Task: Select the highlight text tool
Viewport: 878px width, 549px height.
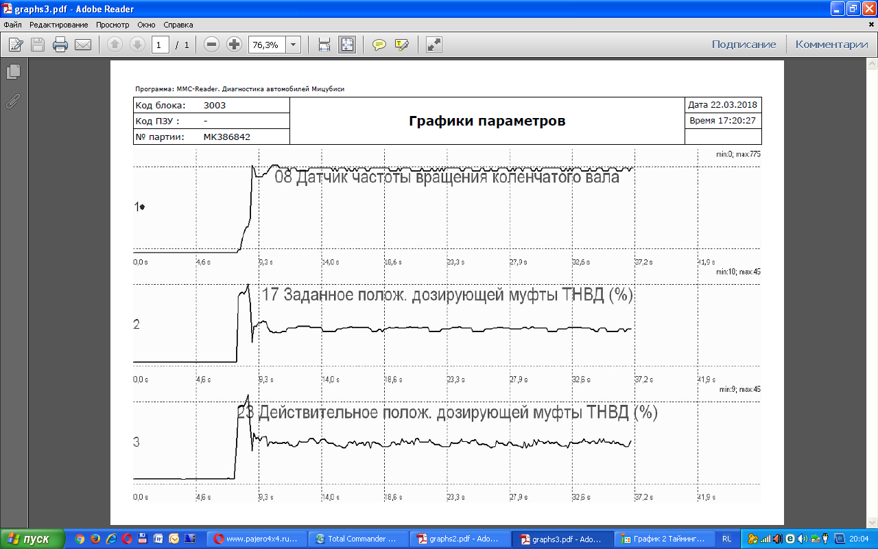Action: tap(402, 45)
